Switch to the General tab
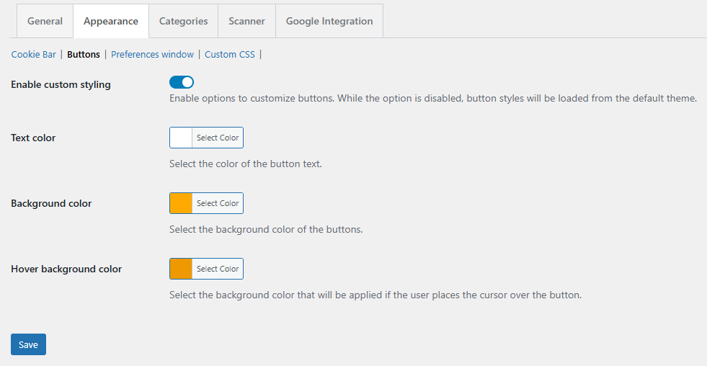Image resolution: width=707 pixels, height=366 pixels. (45, 21)
